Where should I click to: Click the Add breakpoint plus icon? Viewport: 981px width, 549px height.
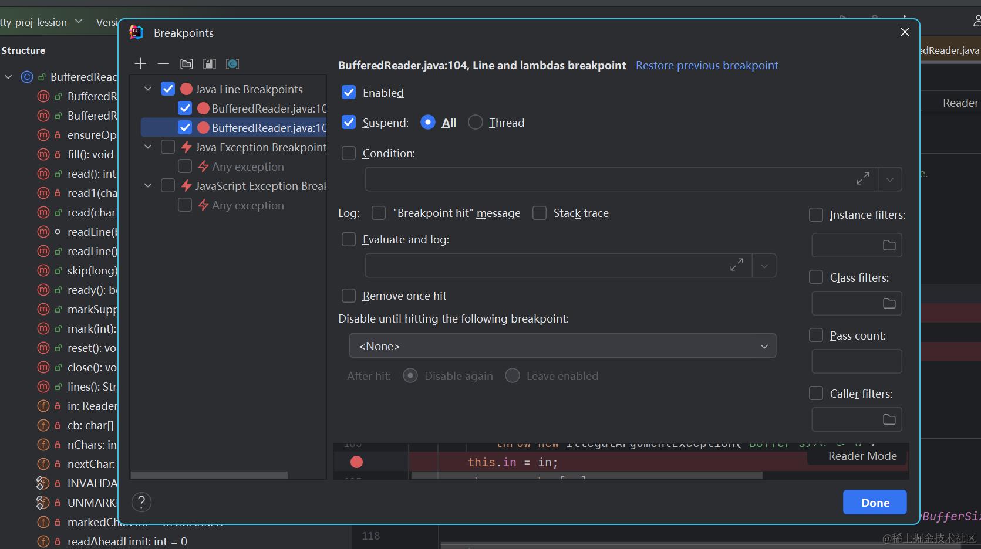(140, 64)
